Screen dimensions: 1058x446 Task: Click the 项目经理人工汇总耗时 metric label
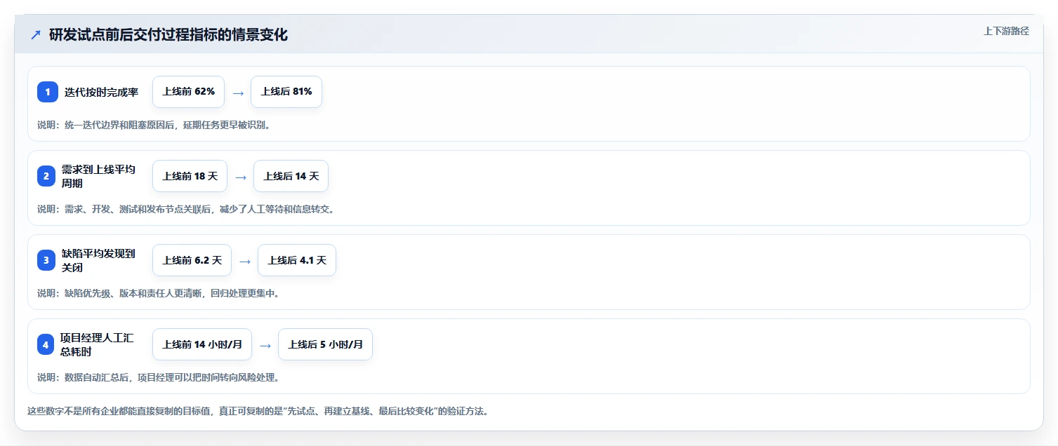(97, 344)
